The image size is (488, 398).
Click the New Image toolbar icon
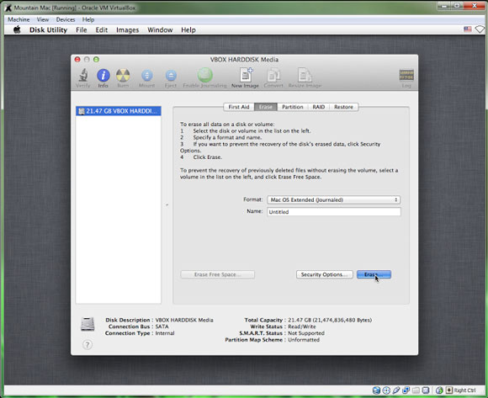[x=246, y=75]
